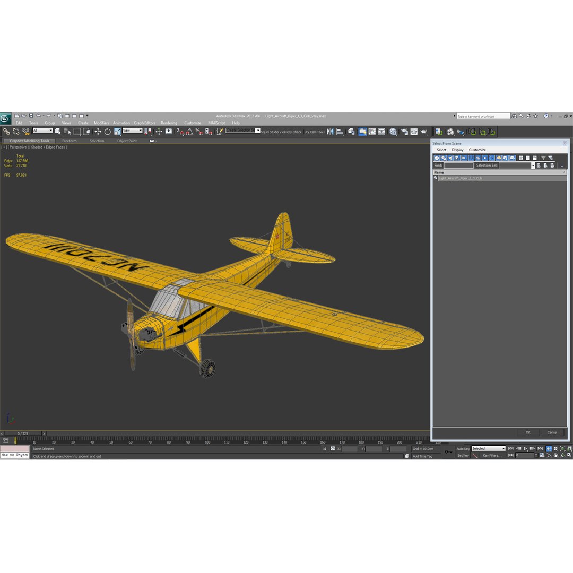Toggle the Percent Snap button
The height and width of the screenshot is (573, 573).
(x=199, y=132)
